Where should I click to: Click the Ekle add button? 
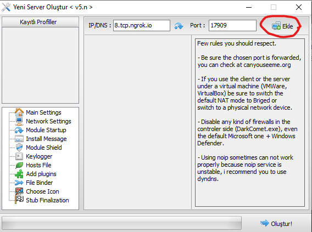282,26
